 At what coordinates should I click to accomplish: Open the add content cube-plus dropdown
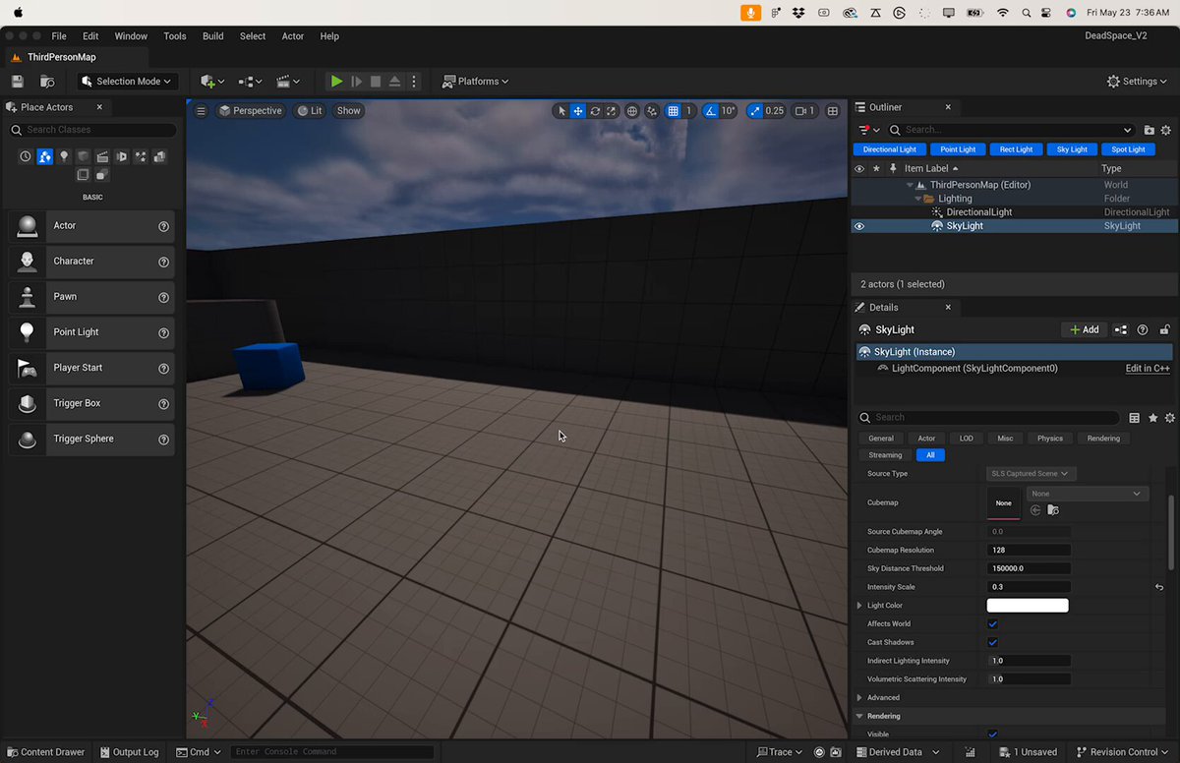212,82
